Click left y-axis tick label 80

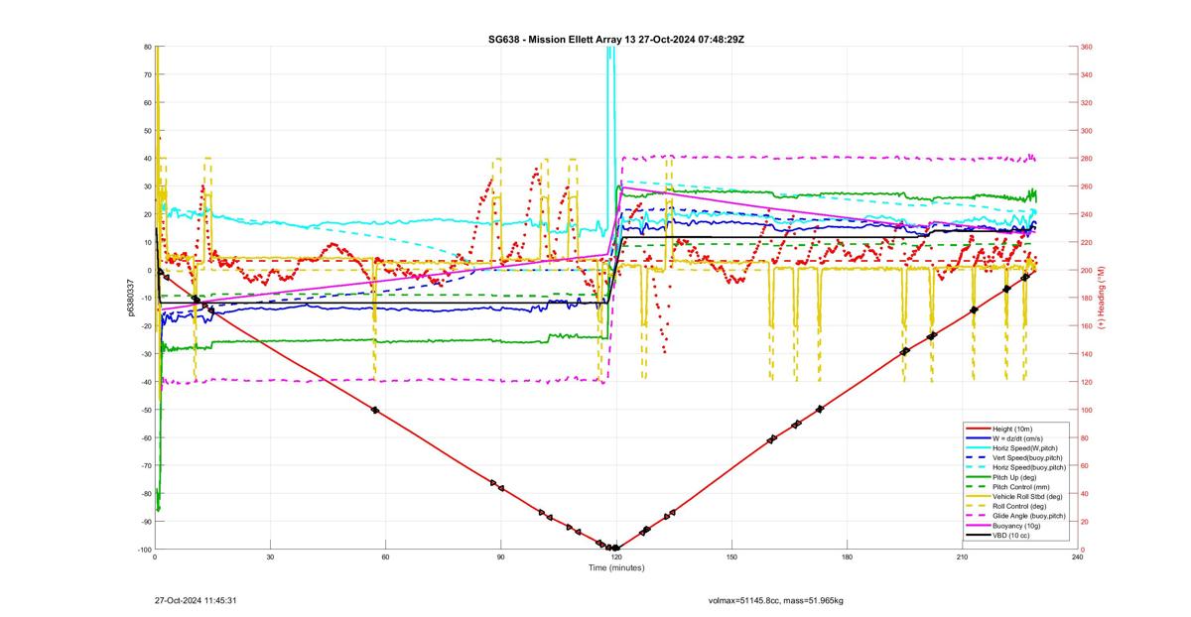147,47
